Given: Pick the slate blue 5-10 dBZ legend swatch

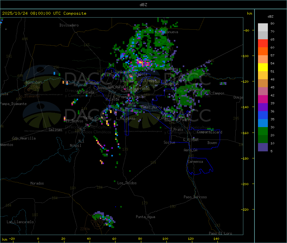Looking at the screenshot, I should coord(263,147).
